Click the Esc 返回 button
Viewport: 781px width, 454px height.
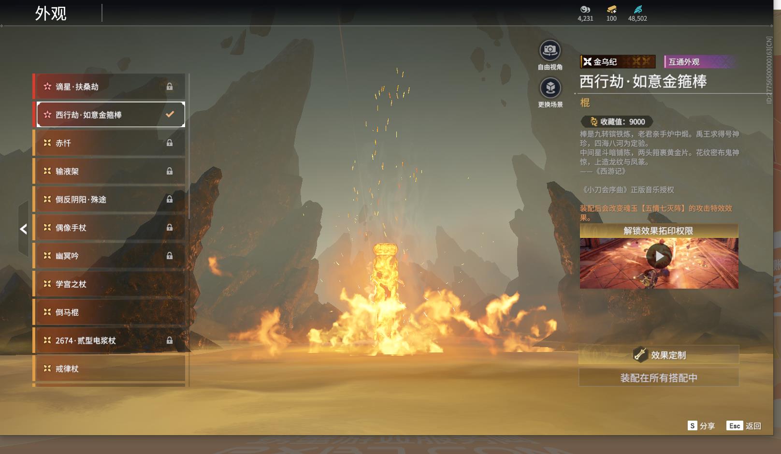tap(744, 426)
